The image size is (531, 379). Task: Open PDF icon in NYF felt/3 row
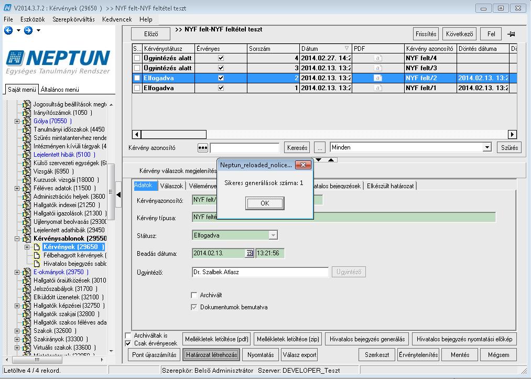[377, 68]
